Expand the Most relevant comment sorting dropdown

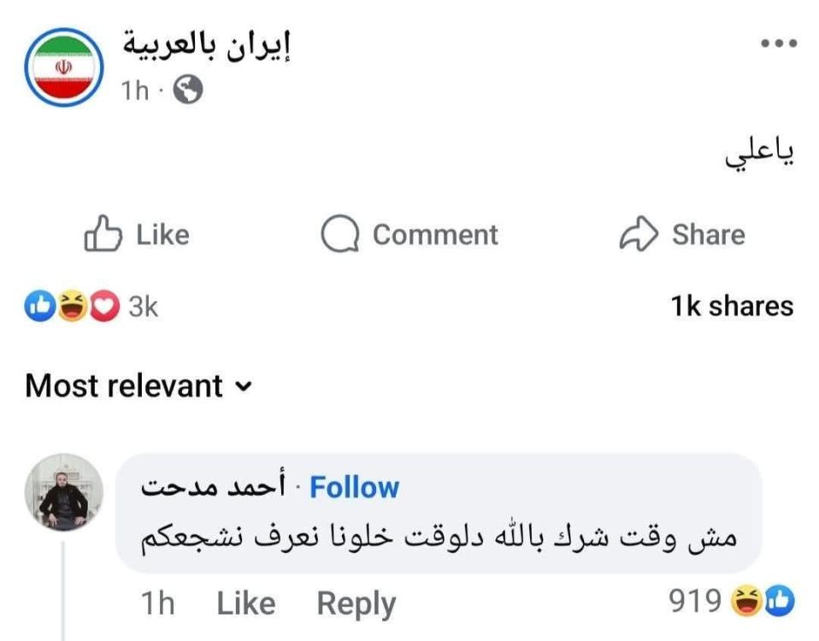pyautogui.click(x=138, y=385)
